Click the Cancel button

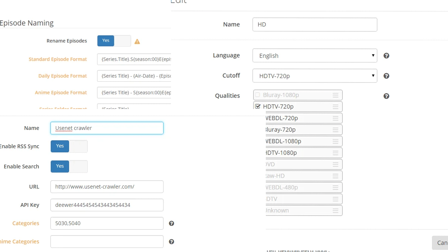(441, 243)
